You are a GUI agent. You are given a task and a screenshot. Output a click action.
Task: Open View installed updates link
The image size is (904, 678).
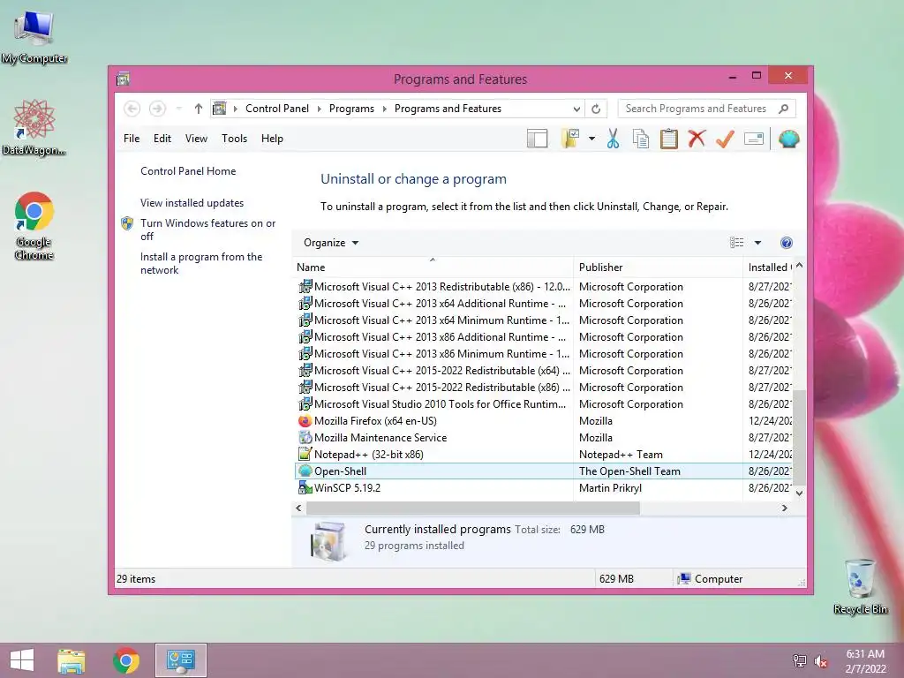pyautogui.click(x=192, y=203)
